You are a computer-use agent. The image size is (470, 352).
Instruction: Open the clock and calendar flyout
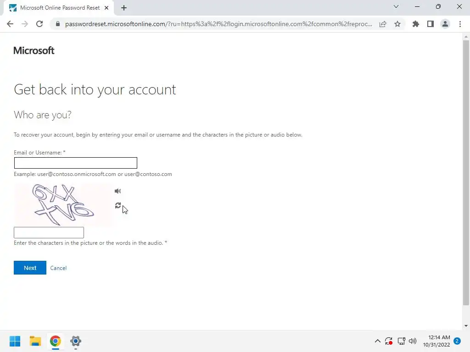click(x=436, y=341)
